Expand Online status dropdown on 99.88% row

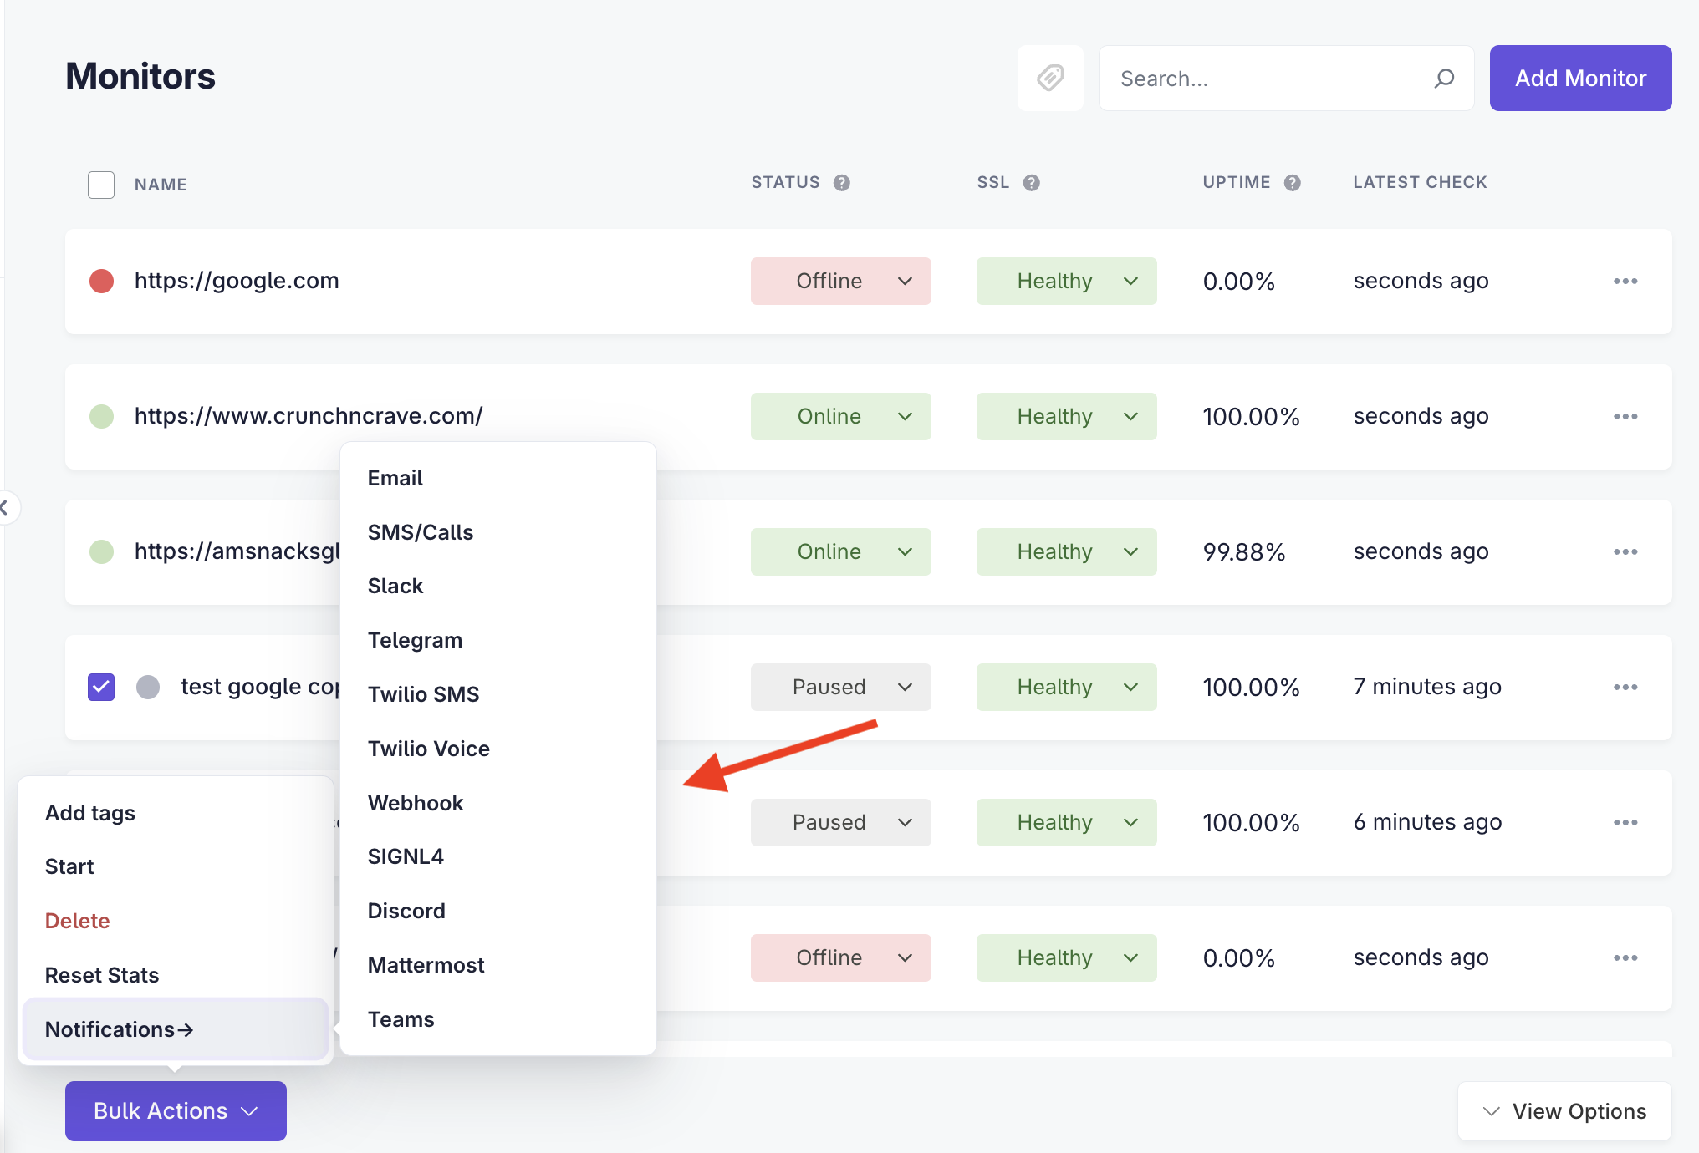click(841, 552)
